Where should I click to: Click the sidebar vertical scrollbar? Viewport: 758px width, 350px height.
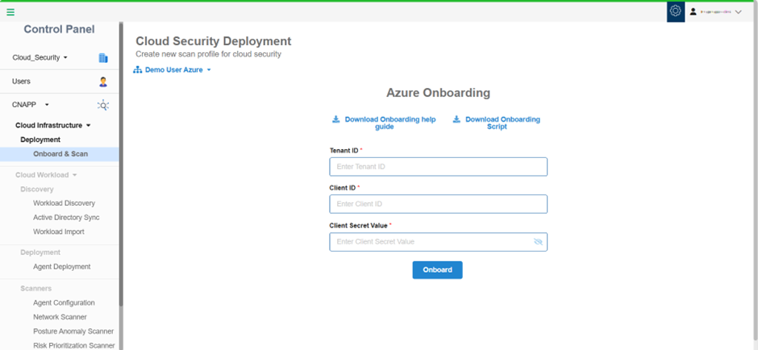121,161
